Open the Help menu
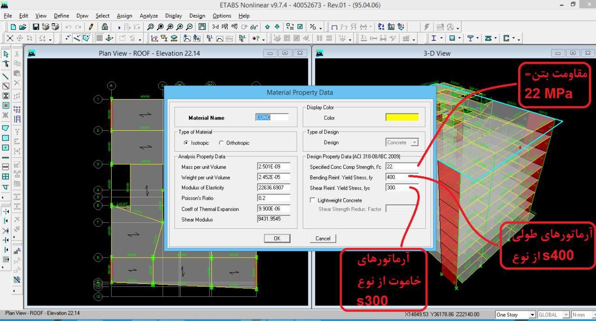Image resolution: width=596 pixels, height=321 pixels. [244, 16]
